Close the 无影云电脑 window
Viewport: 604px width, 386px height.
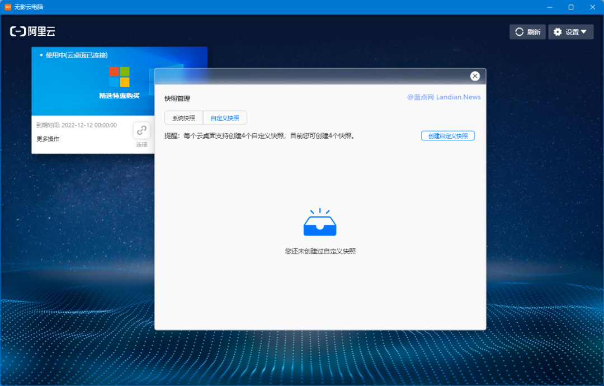tap(592, 7)
